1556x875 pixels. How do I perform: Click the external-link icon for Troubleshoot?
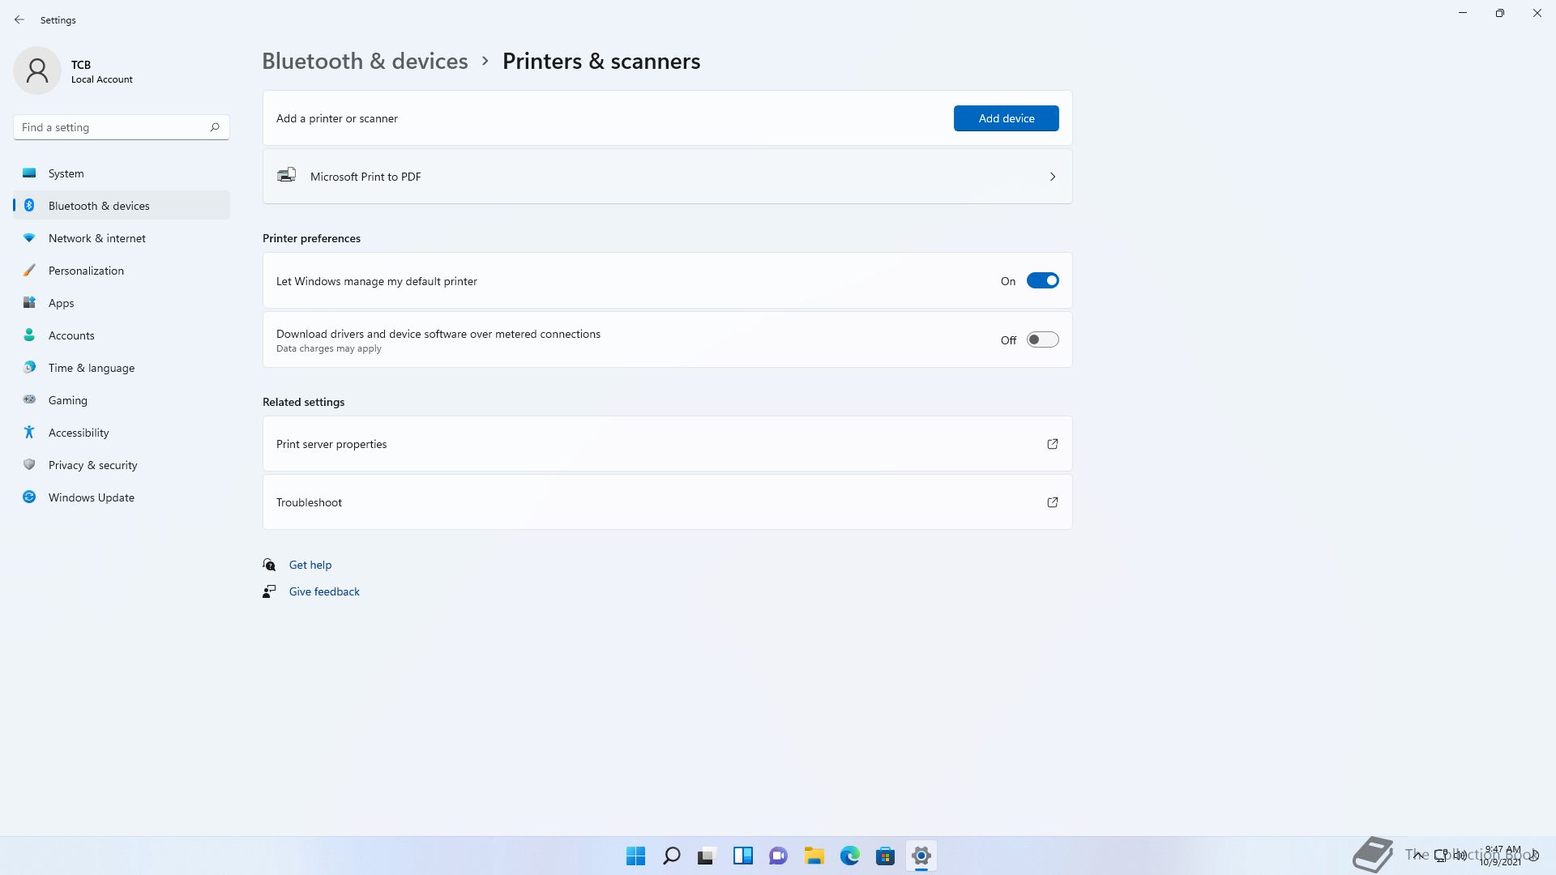(x=1053, y=502)
